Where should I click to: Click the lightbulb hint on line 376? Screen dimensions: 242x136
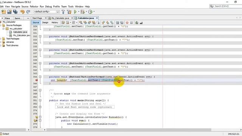37,117
